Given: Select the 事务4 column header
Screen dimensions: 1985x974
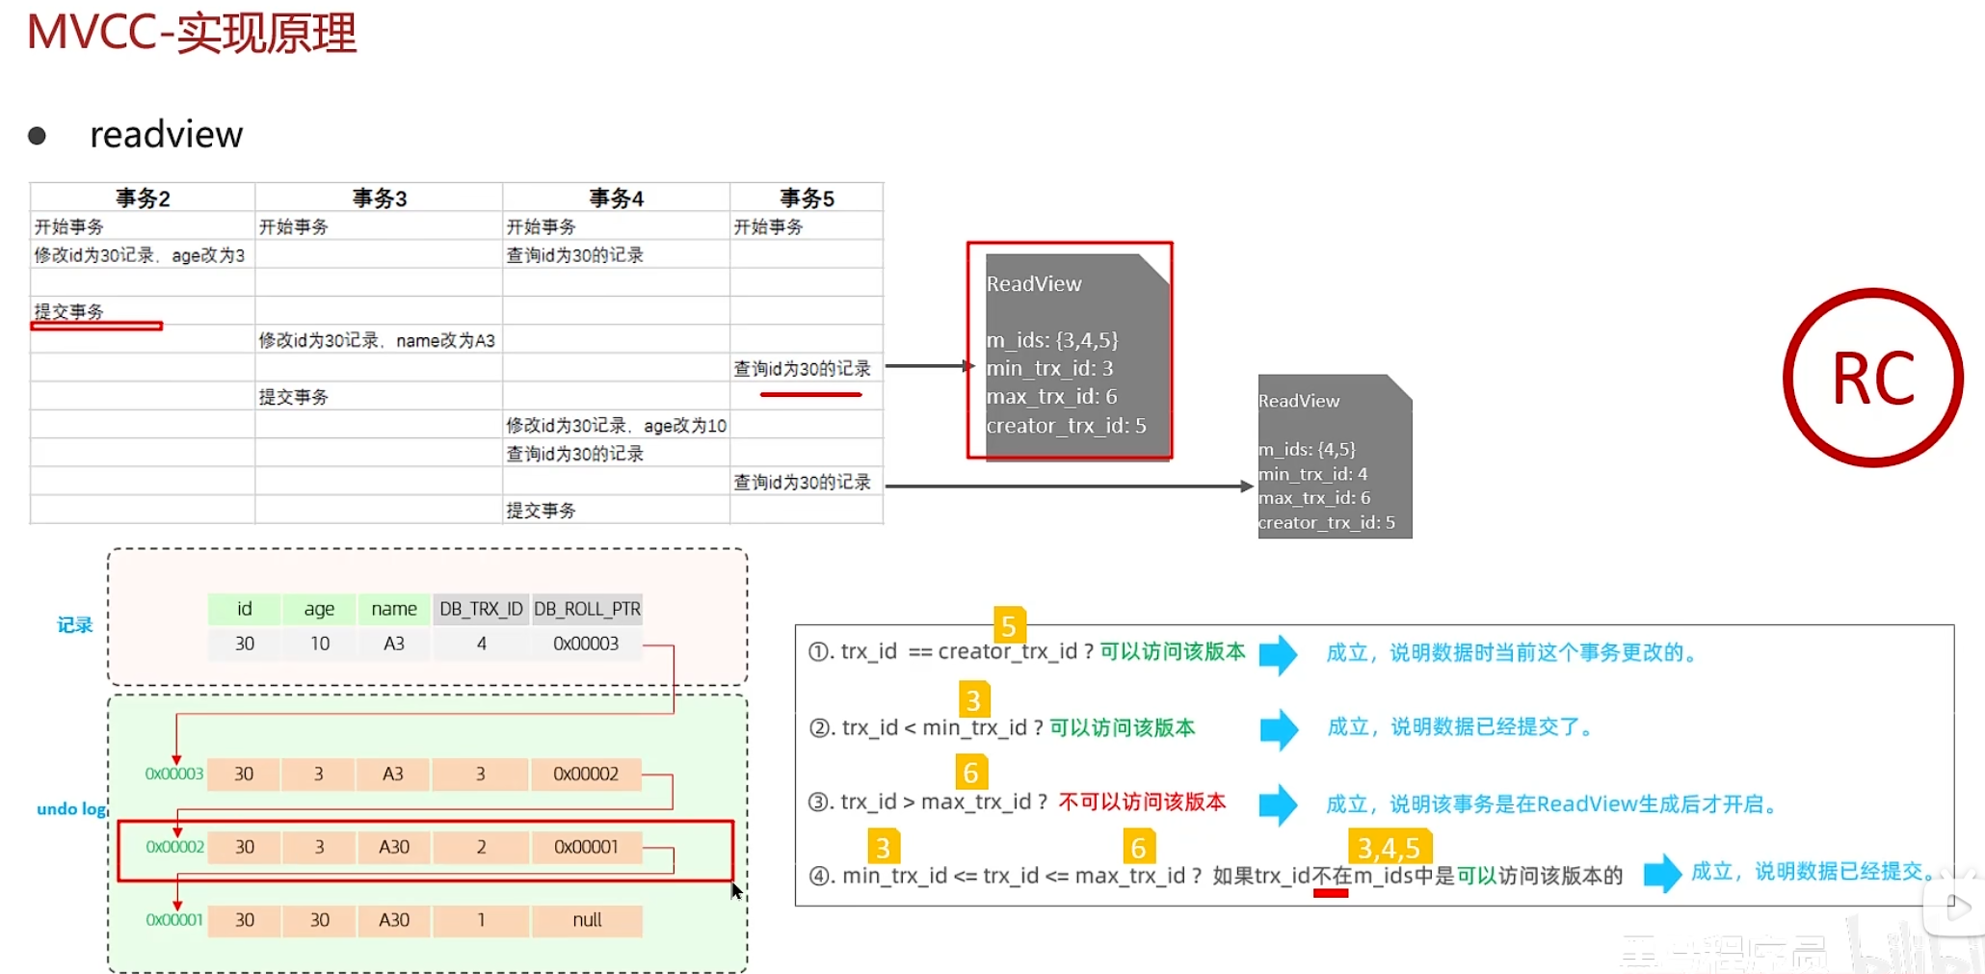Looking at the screenshot, I should [x=616, y=197].
